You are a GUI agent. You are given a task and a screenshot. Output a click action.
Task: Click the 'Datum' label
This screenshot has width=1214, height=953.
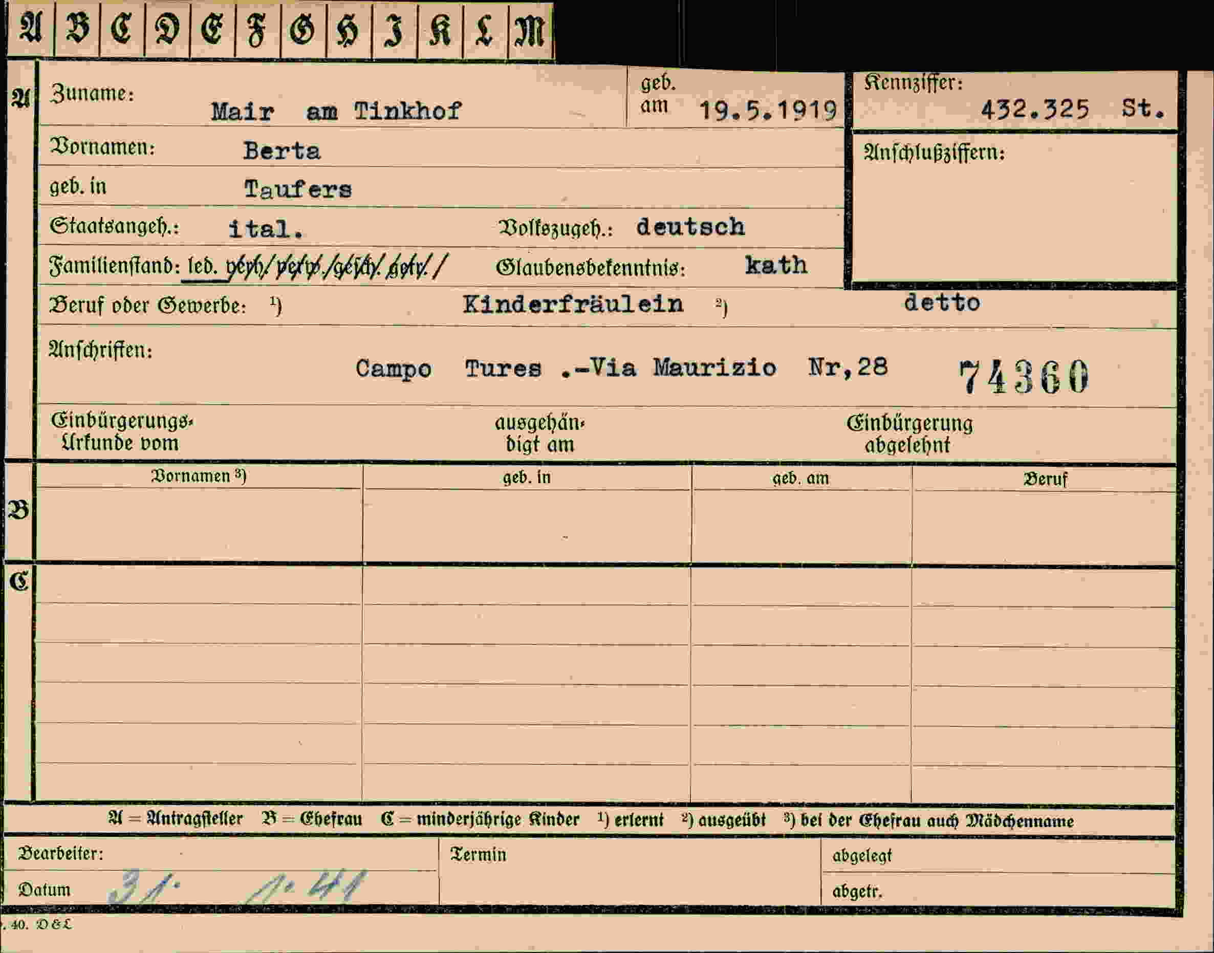(44, 890)
